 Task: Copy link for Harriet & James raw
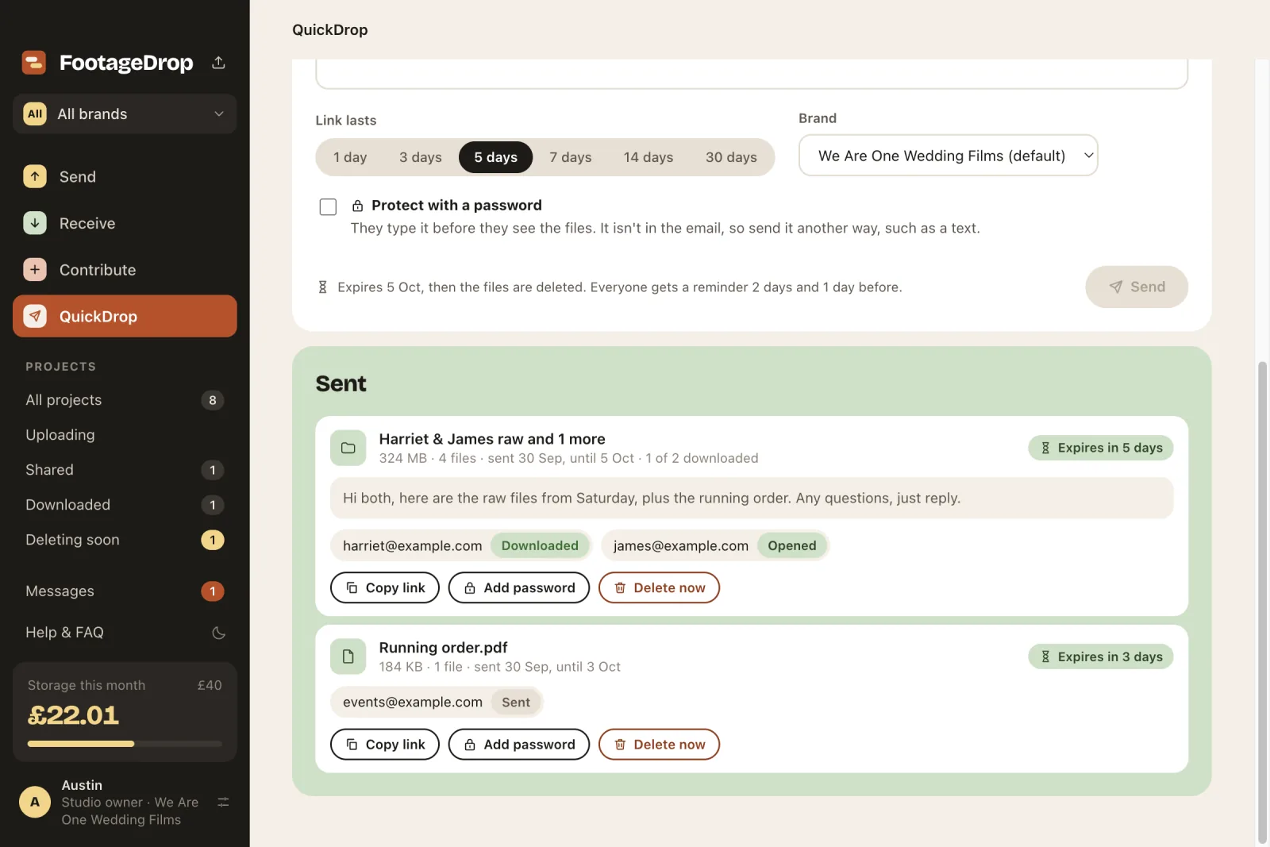coord(385,587)
